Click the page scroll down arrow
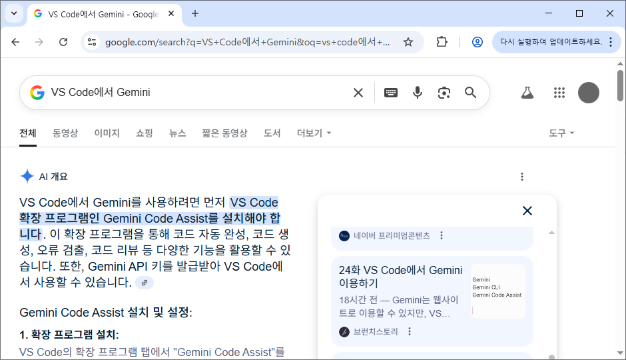Screen dimensions: 626x360 pyautogui.click(x=620, y=353)
